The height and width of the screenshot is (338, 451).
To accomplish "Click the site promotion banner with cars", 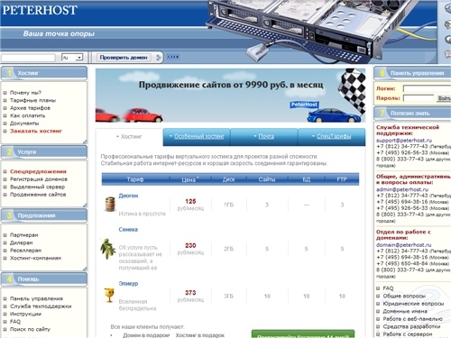I will [x=231, y=96].
